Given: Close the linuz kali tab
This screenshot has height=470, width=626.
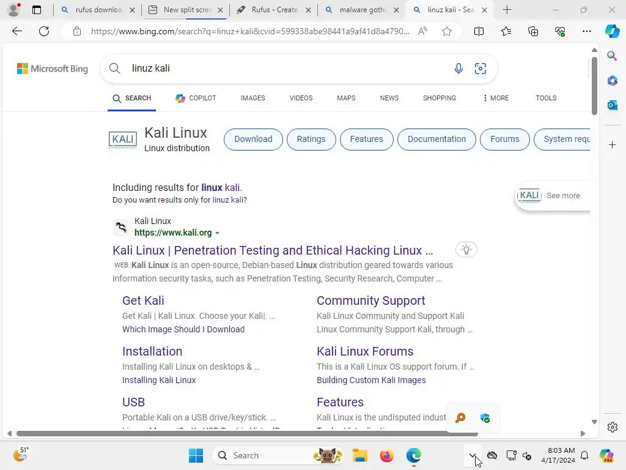Looking at the screenshot, I should pos(484,10).
